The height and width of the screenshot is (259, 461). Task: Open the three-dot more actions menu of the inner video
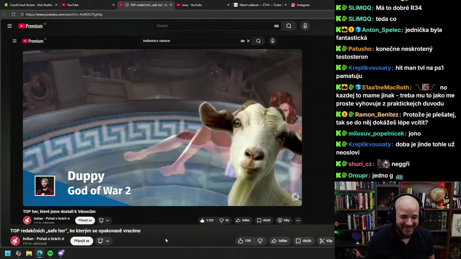tap(298, 220)
